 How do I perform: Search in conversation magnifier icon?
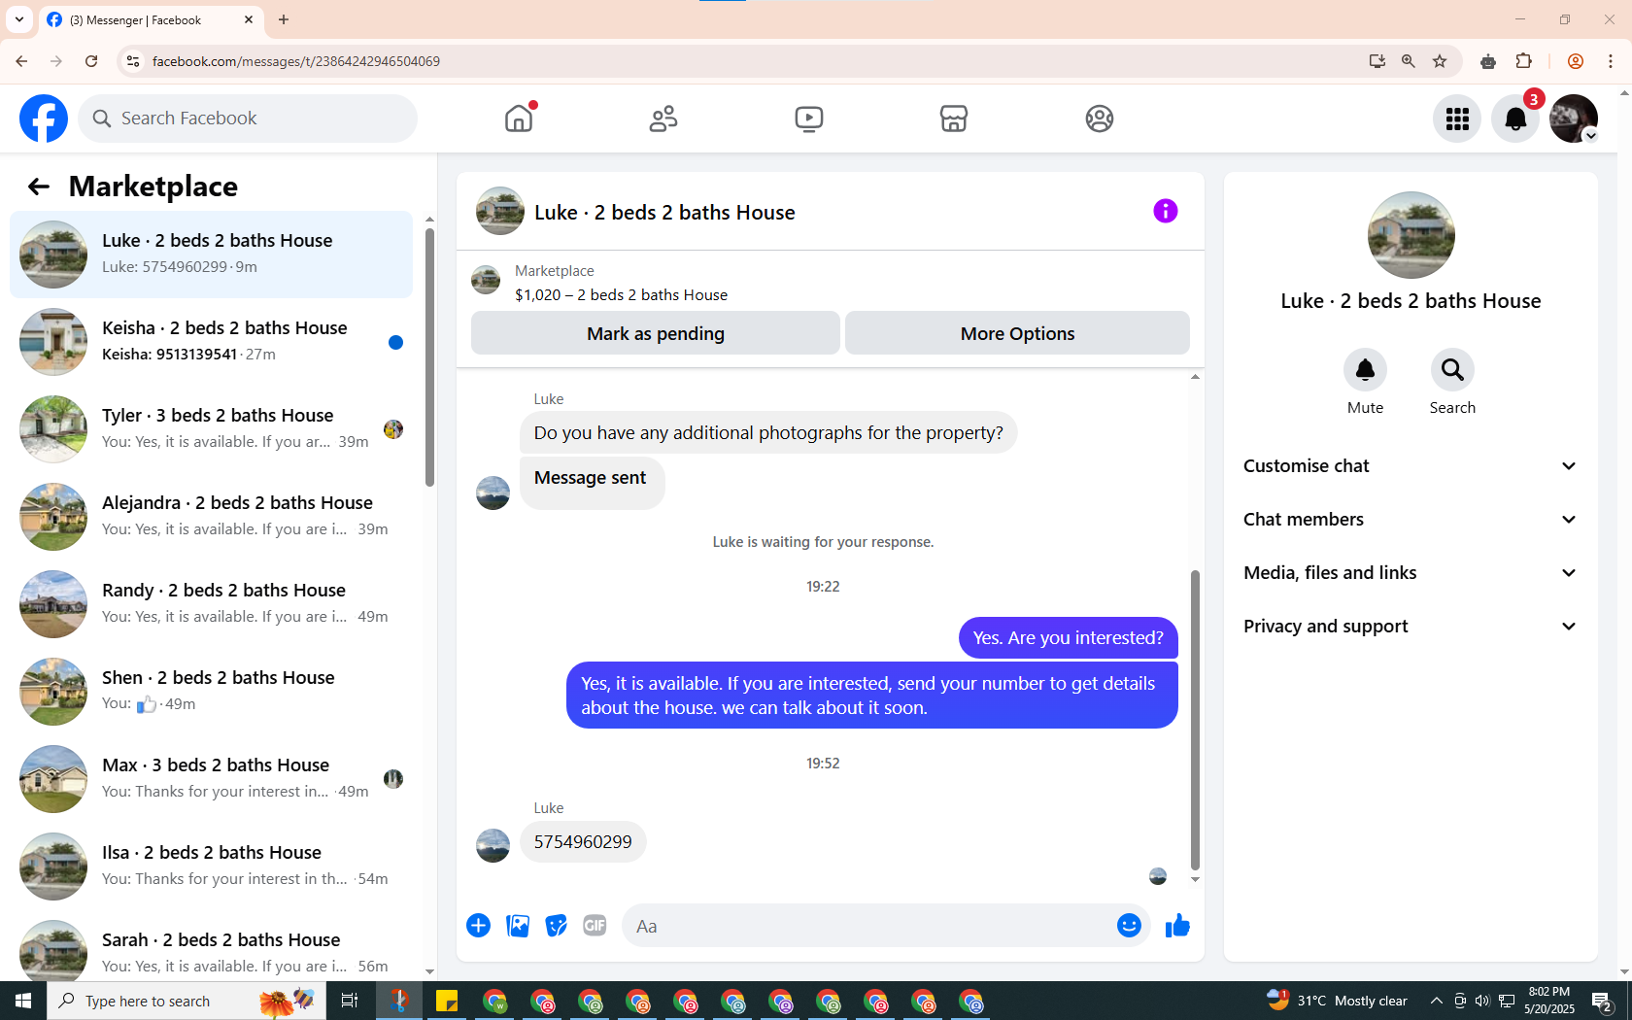[x=1452, y=370]
